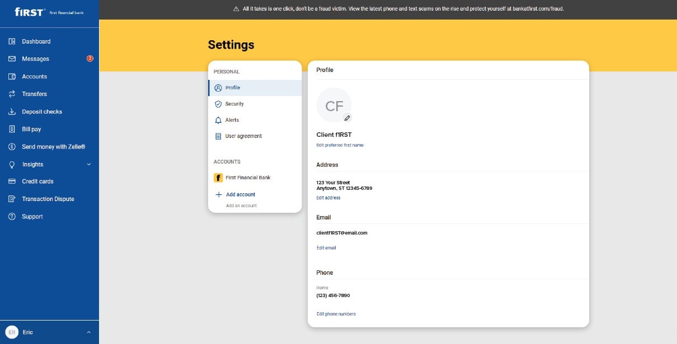Click Edit preferred first name link
Image resolution: width=677 pixels, height=344 pixels.
coord(340,145)
